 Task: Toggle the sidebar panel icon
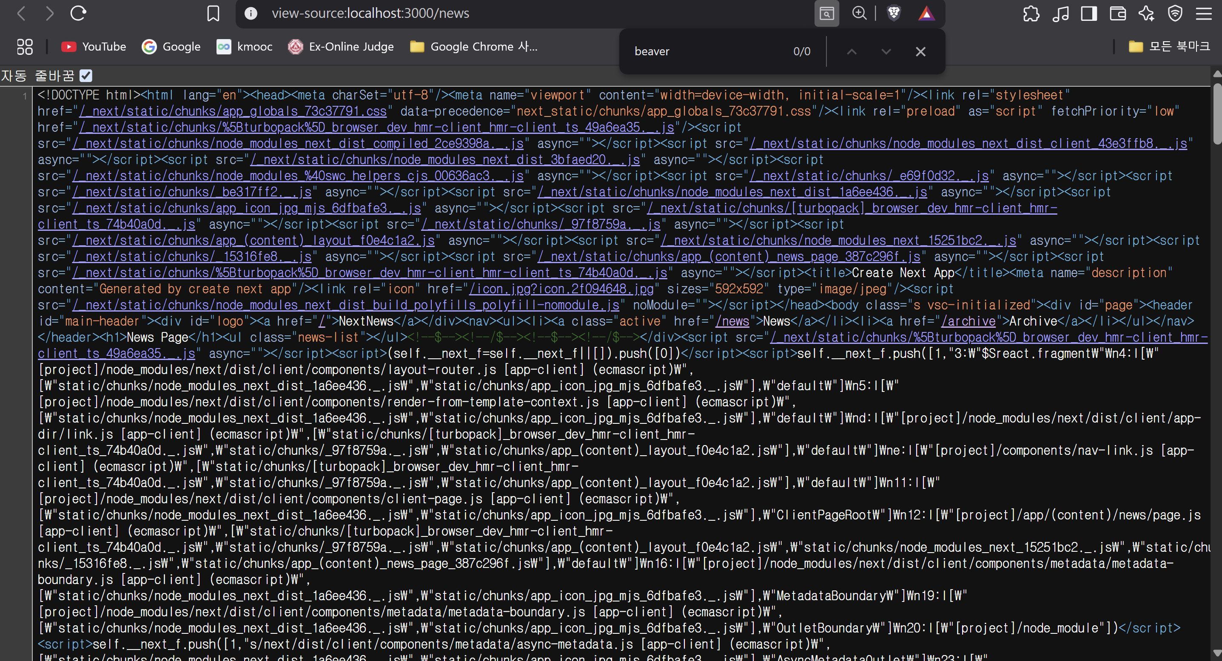point(1089,13)
